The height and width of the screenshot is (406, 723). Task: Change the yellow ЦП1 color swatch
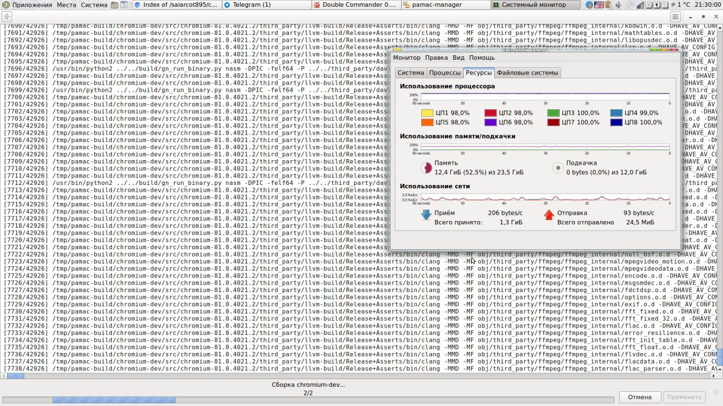tap(427, 113)
